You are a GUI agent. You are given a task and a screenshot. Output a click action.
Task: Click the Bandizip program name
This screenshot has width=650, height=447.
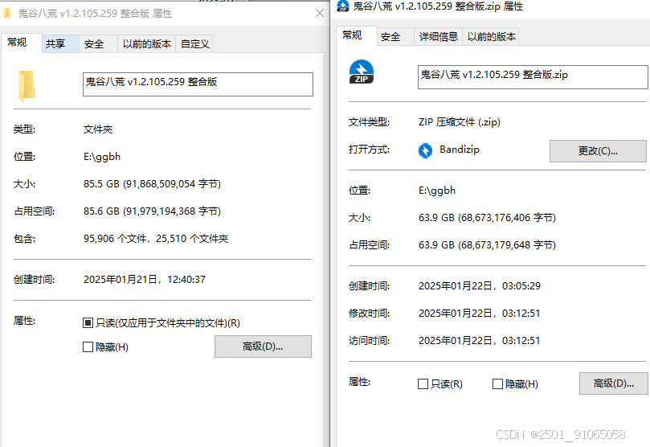(x=460, y=150)
